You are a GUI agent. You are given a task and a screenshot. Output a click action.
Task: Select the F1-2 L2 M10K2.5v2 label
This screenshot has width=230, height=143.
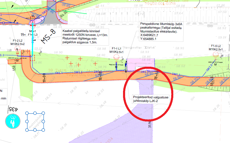click(x=17, y=43)
